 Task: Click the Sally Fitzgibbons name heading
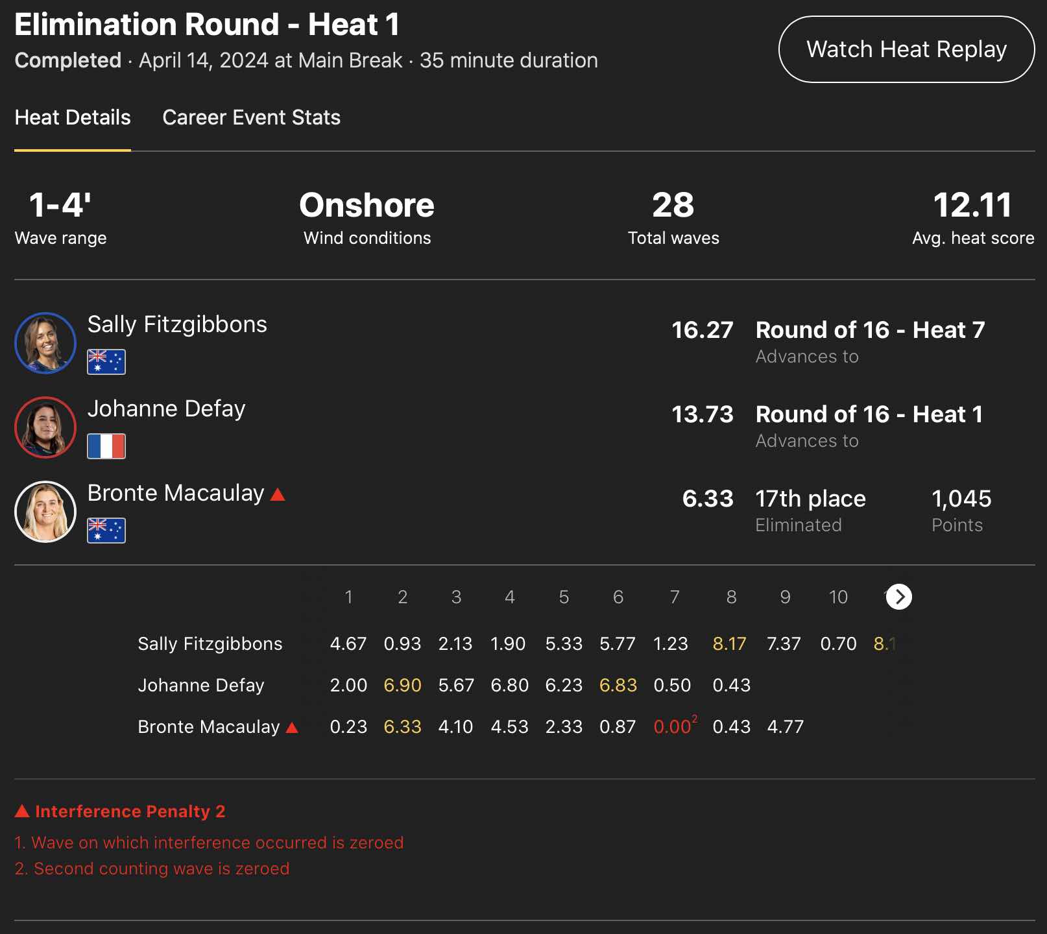[177, 324]
